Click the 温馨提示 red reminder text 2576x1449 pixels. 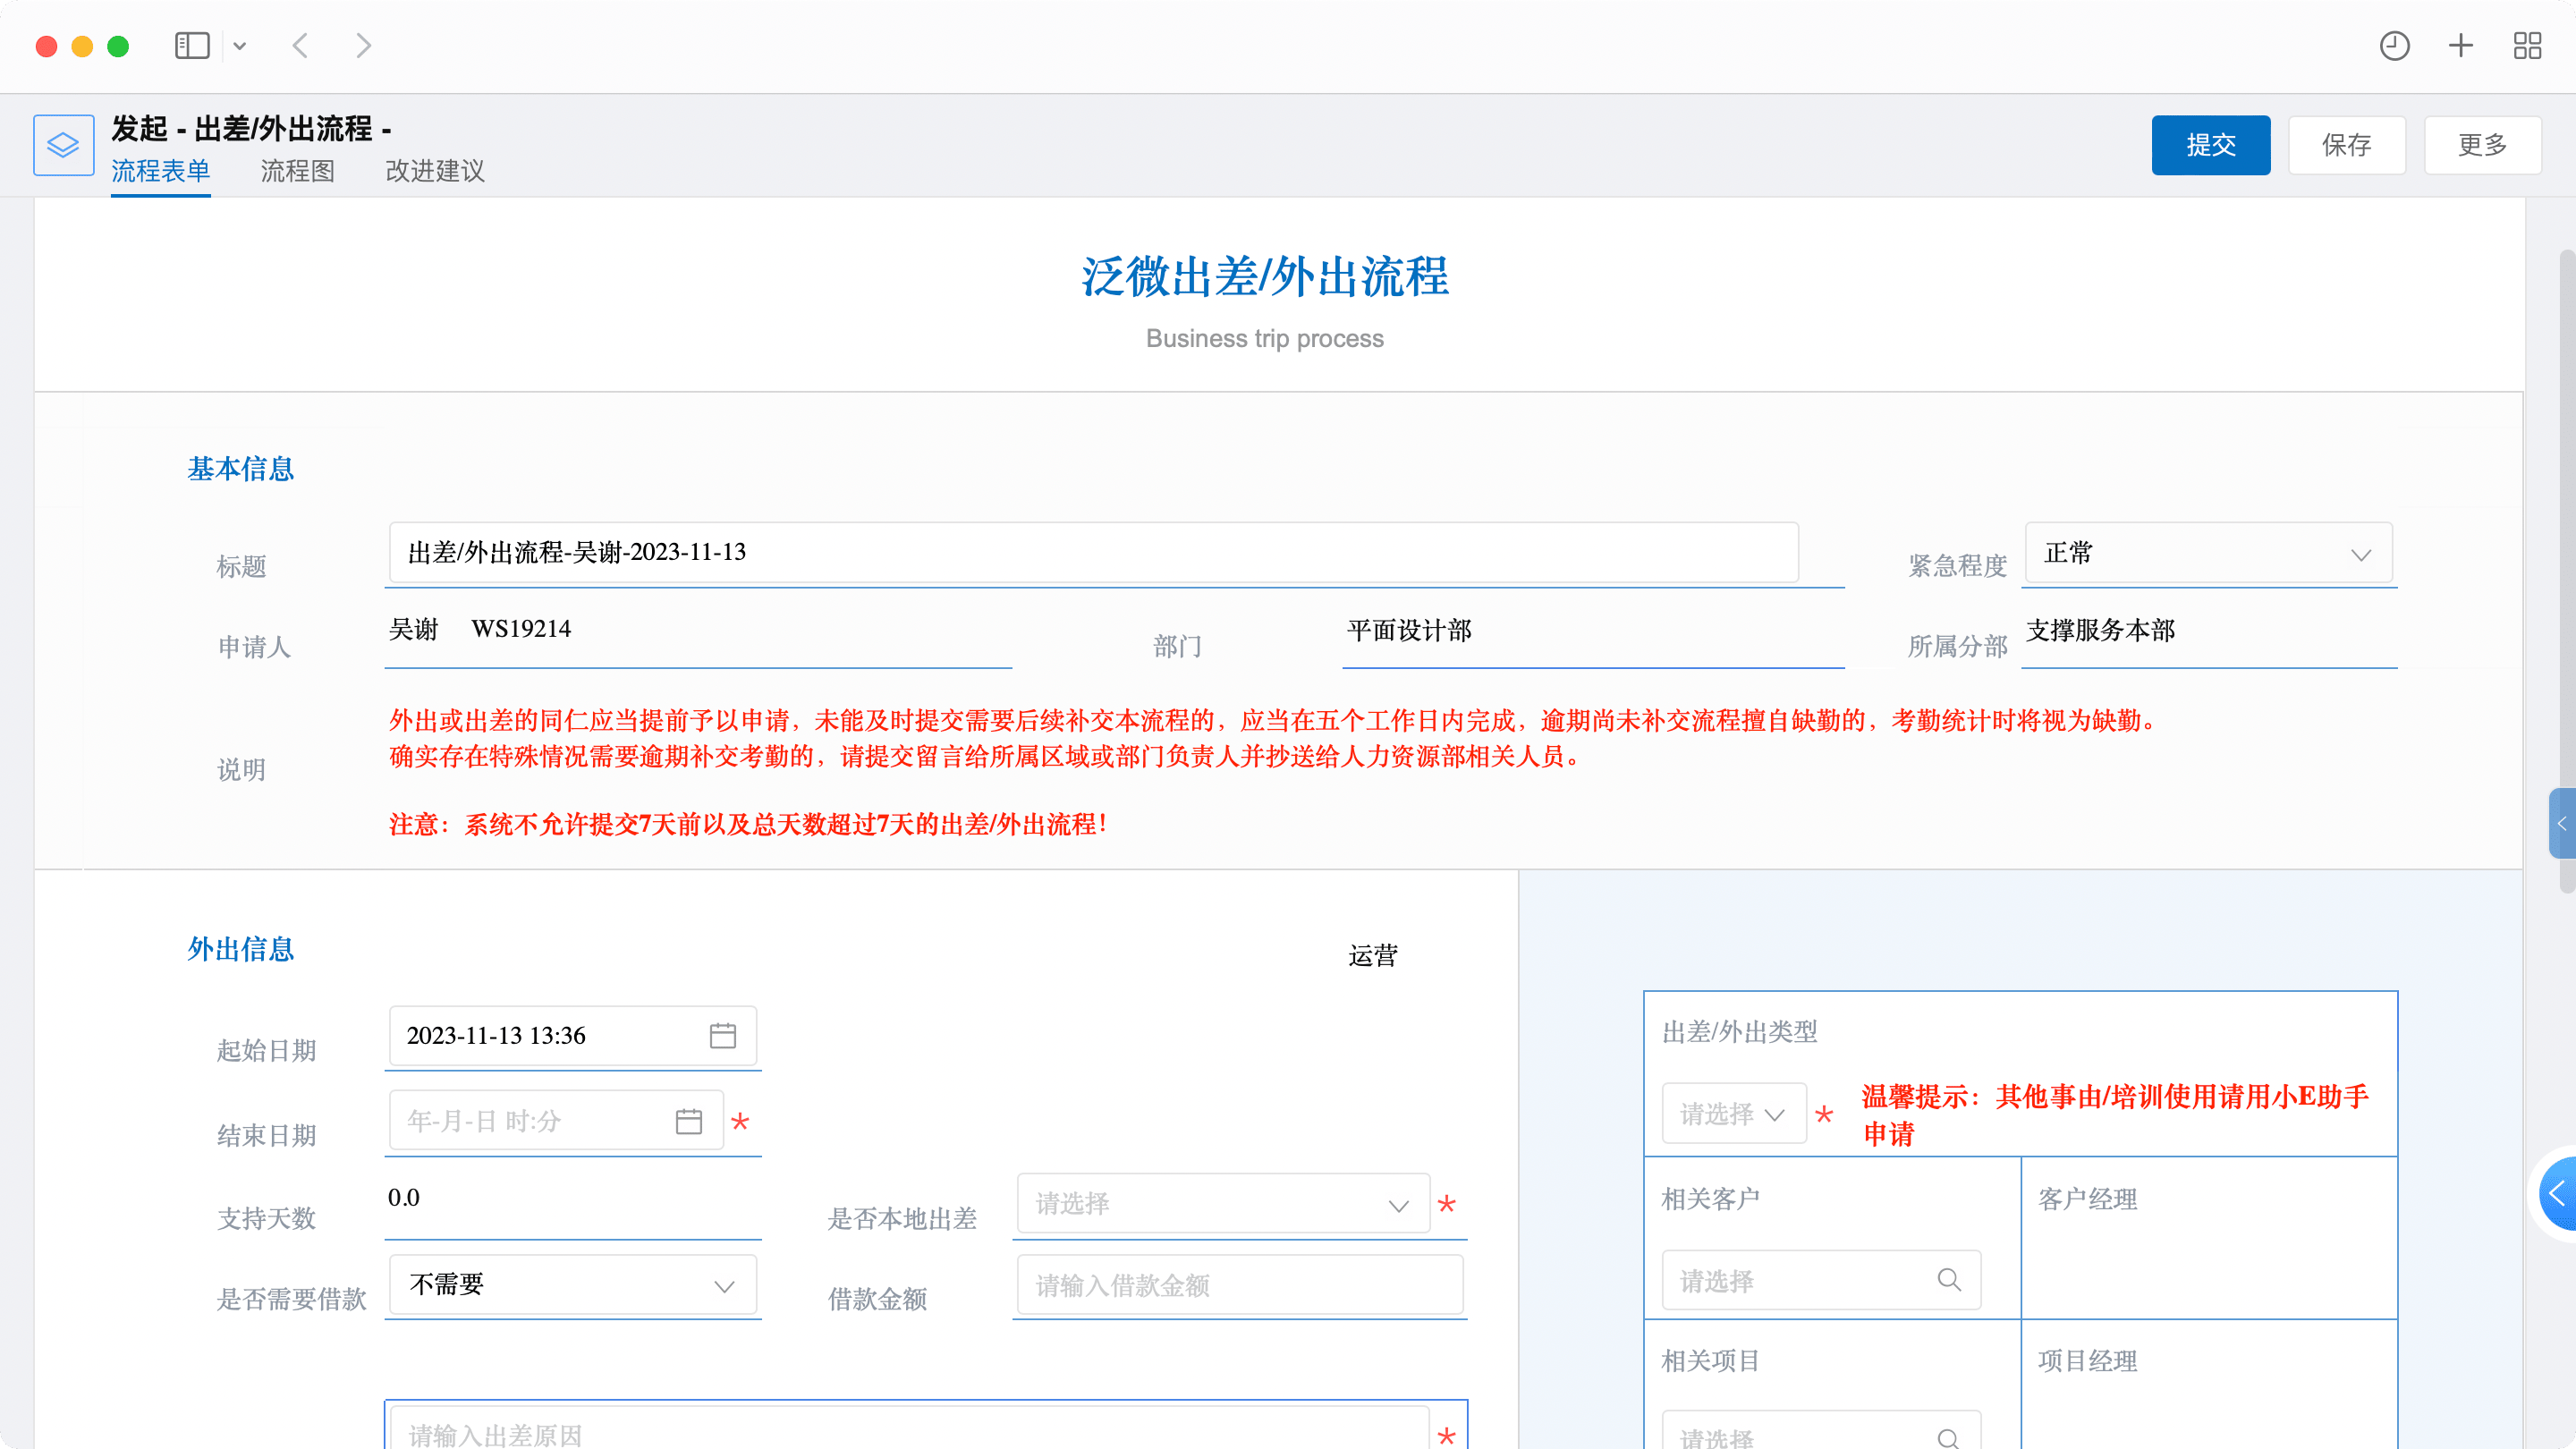pos(2115,1115)
